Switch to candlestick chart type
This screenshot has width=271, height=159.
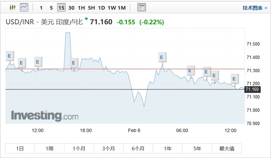coord(12,7)
